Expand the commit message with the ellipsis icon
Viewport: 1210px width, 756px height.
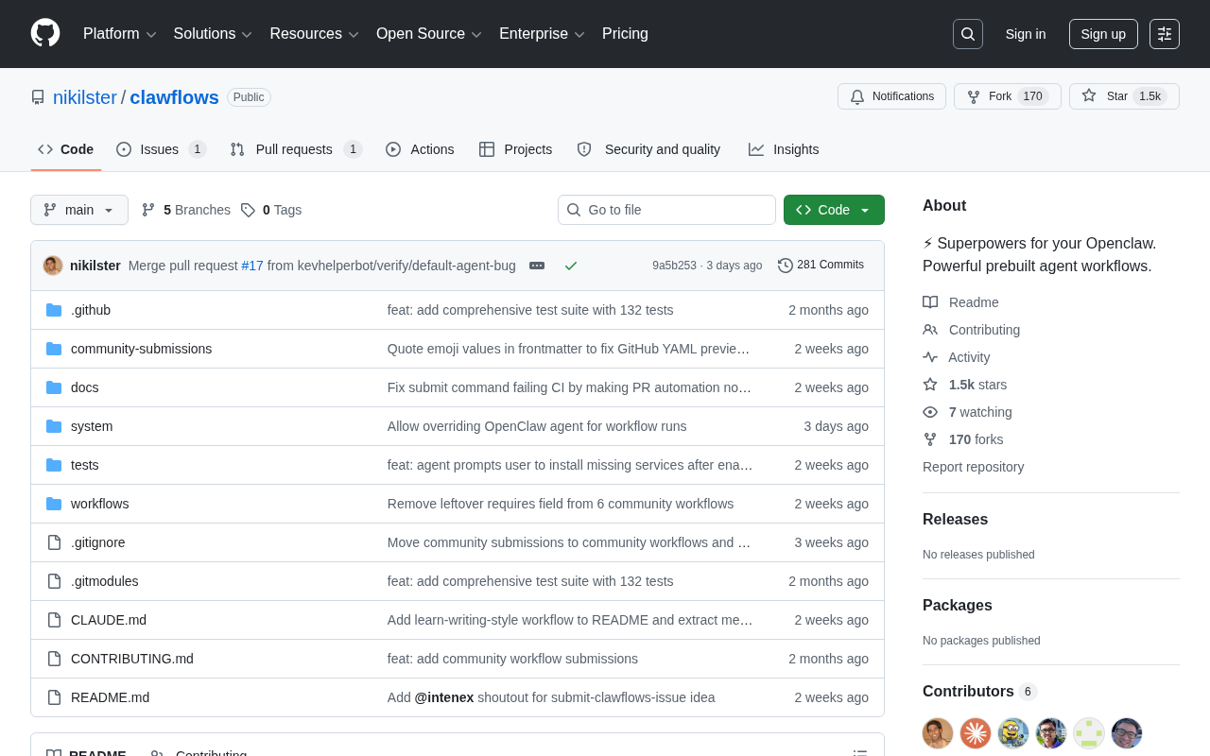pos(536,266)
